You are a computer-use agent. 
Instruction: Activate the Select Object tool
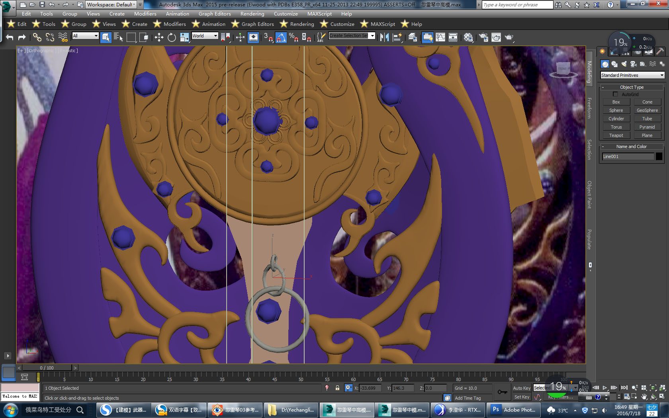[x=106, y=37]
